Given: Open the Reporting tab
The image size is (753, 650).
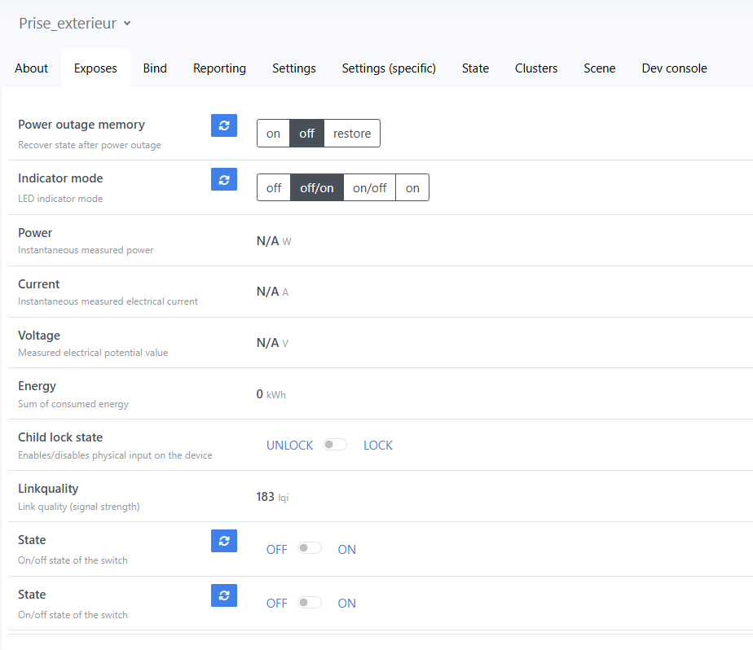Looking at the screenshot, I should tap(219, 68).
